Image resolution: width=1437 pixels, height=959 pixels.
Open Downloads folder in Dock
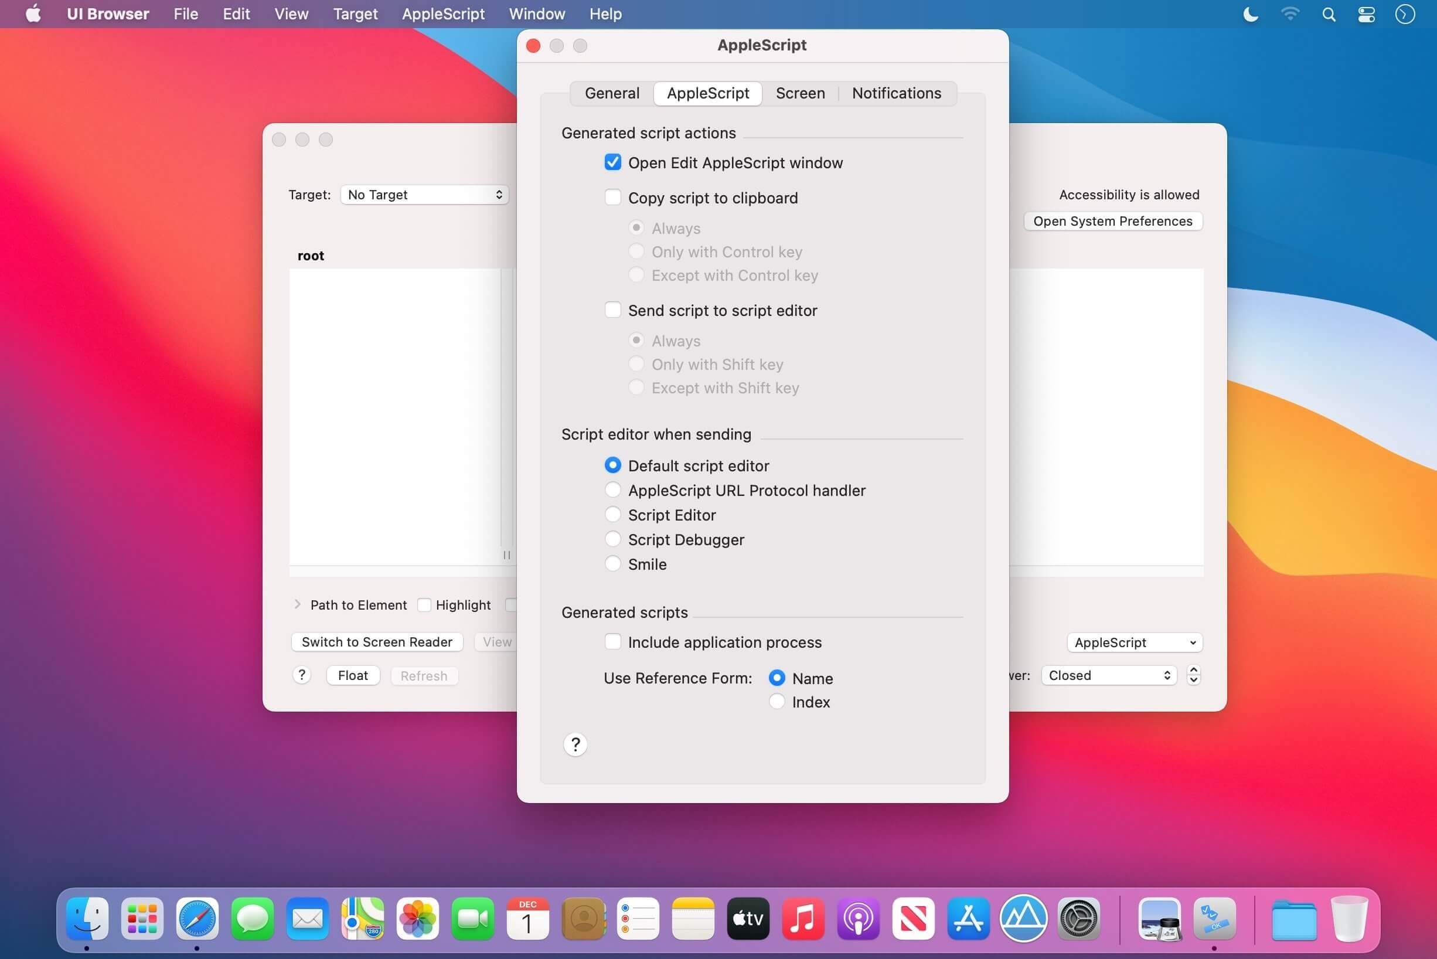(x=1294, y=919)
